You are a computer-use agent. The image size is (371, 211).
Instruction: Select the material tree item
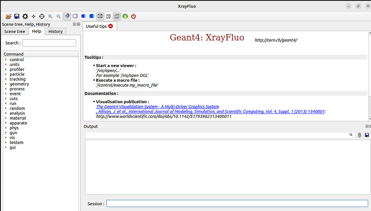coord(18,118)
